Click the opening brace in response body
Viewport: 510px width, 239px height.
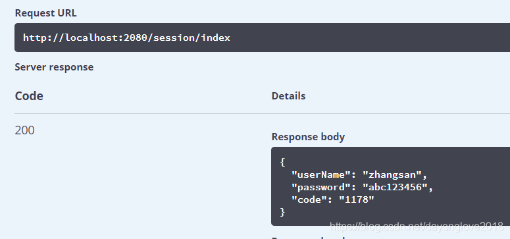(x=282, y=162)
